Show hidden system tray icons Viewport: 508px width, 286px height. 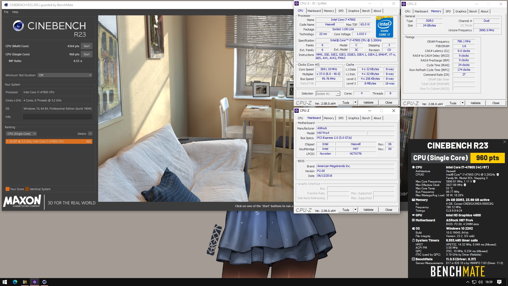(x=468, y=282)
